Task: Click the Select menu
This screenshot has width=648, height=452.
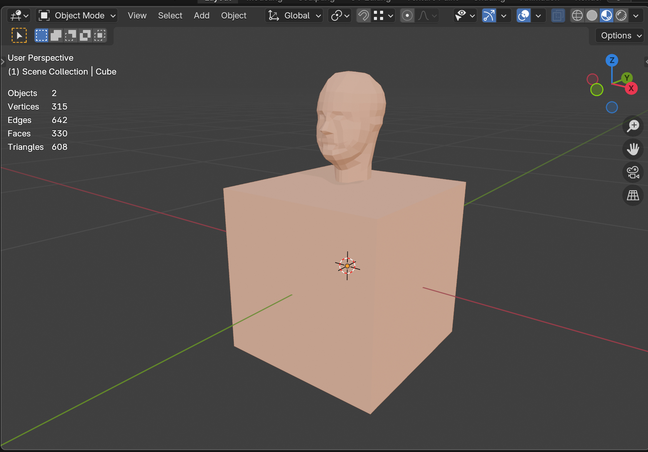Action: coord(170,16)
